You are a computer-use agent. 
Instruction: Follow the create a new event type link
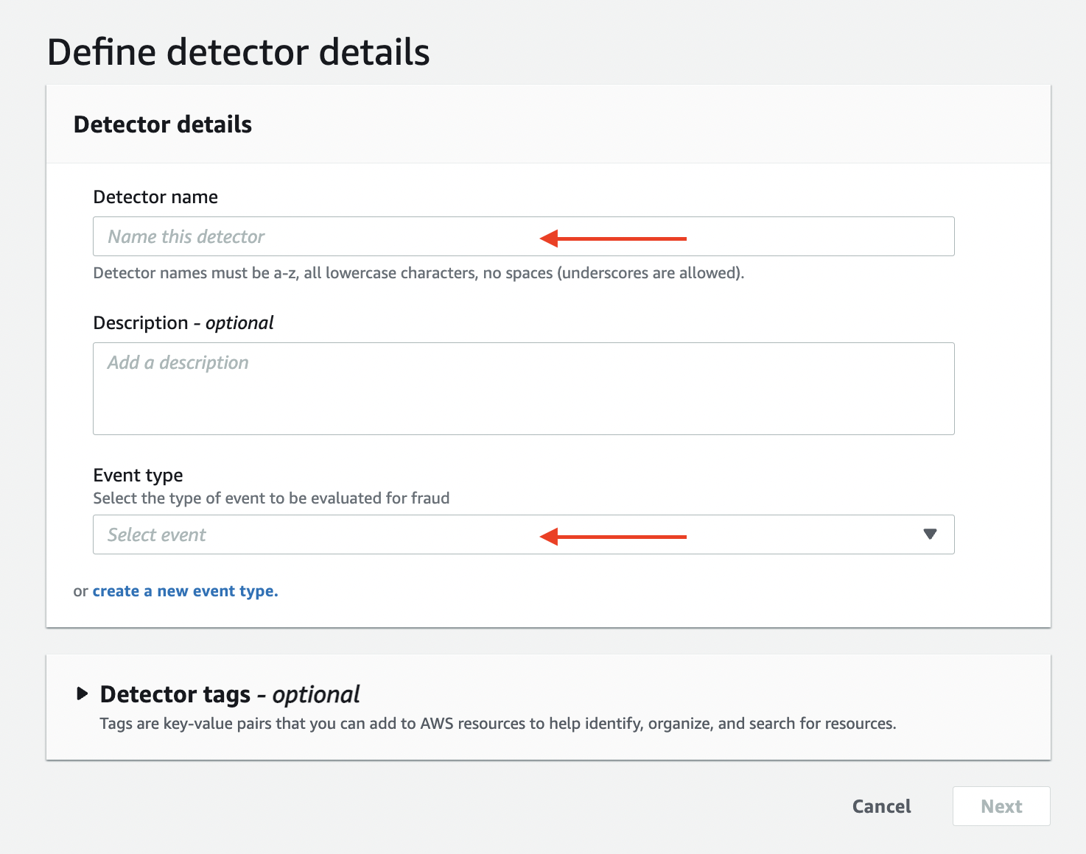[x=185, y=591]
